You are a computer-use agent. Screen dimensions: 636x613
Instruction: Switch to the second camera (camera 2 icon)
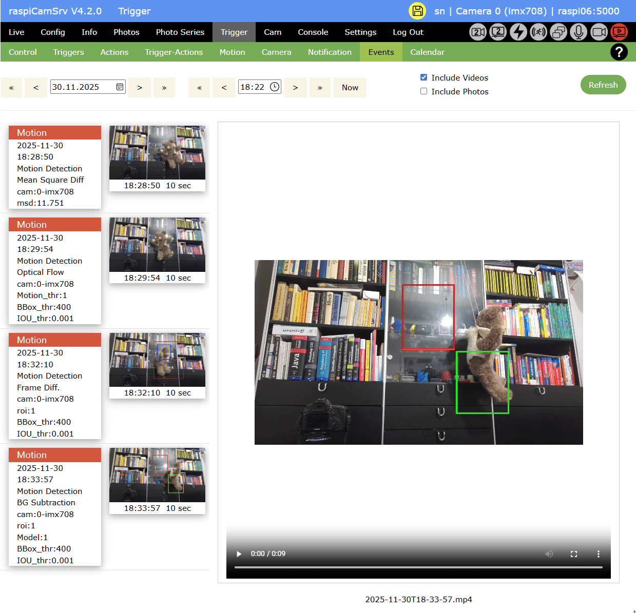pos(477,32)
